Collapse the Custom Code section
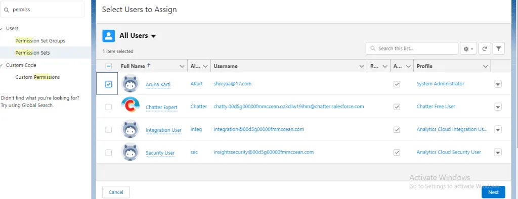The width and height of the screenshot is (518, 199). [2, 65]
